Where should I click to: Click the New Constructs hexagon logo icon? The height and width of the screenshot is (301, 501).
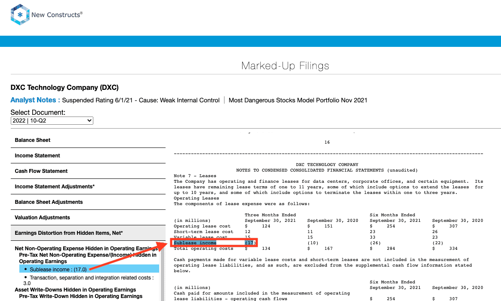click(20, 14)
